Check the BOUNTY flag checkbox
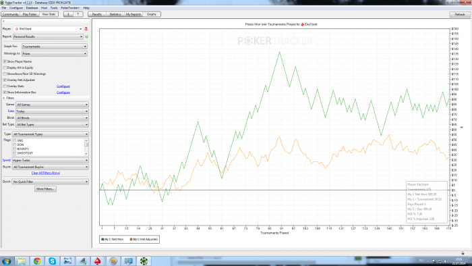This screenshot has height=266, width=472. click(x=14, y=149)
